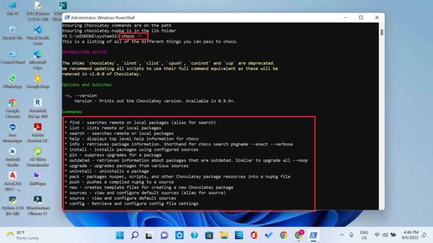Open File Explorer from taskbar

(224, 235)
